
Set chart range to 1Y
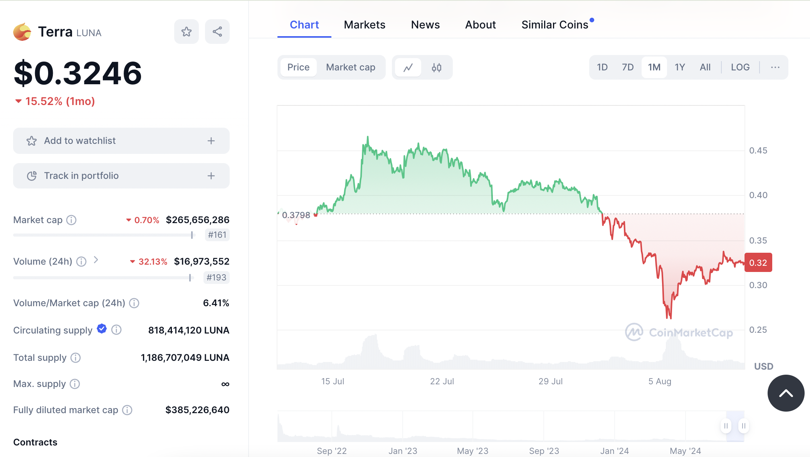680,67
